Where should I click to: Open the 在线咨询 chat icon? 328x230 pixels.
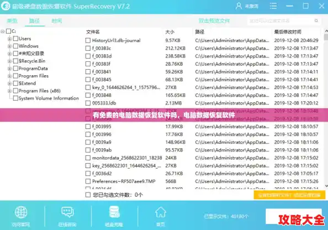(x=67, y=212)
